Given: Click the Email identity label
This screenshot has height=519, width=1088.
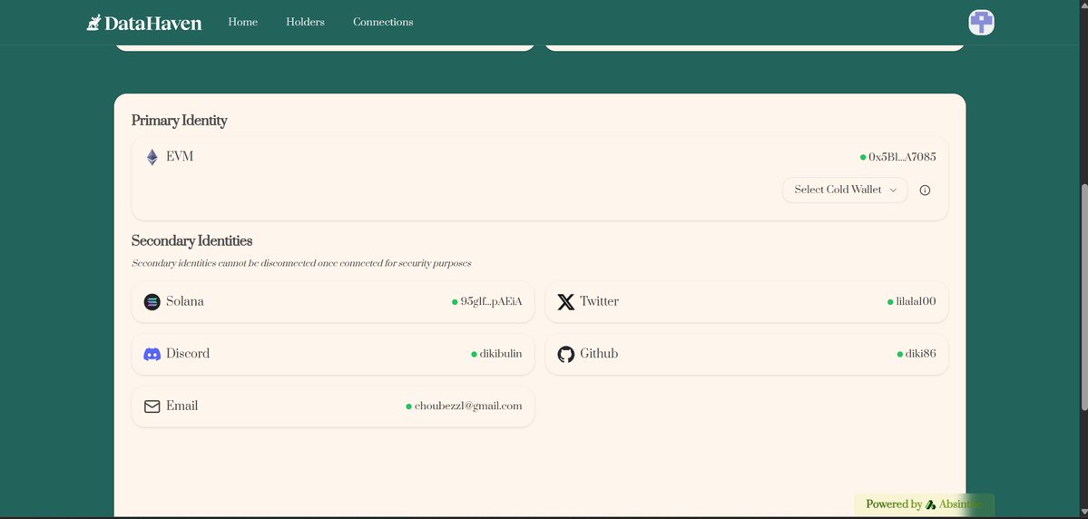Looking at the screenshot, I should click(x=181, y=406).
